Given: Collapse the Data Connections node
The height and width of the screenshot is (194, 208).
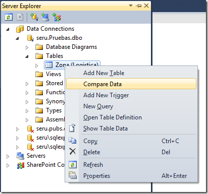Looking at the screenshot, I should [x=8, y=29].
